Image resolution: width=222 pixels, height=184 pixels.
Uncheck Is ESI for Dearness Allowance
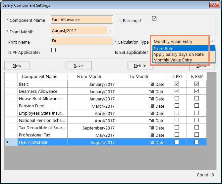(196, 91)
